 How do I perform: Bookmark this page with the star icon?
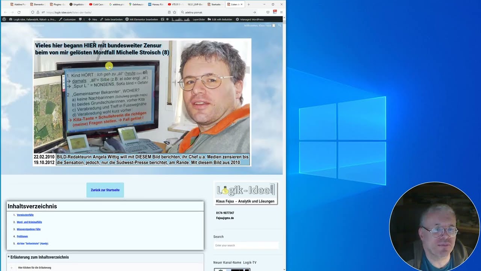click(174, 12)
